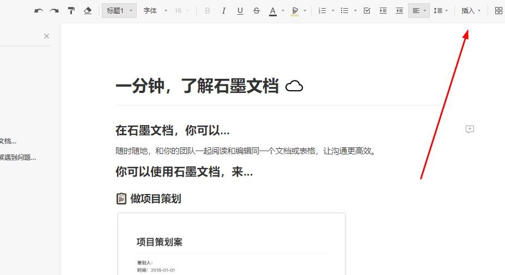Viewport: 505px width, 275px height.
Task: Click the clipboard emoji before 做项目策划
Action: click(x=121, y=198)
